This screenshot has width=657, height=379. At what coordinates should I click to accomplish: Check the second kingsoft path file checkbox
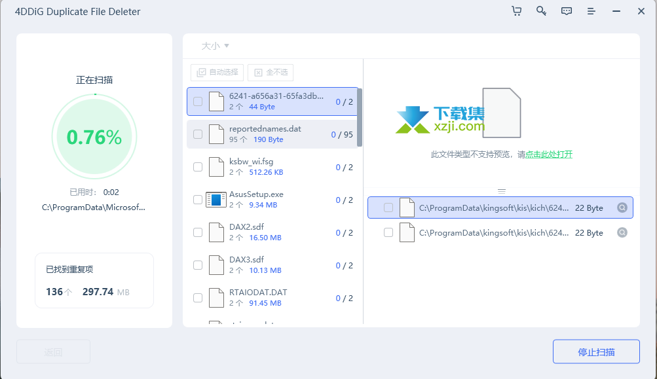388,232
